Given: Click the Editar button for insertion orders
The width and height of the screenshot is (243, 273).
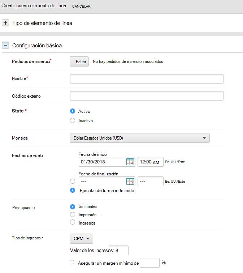Looking at the screenshot, I should tap(79, 61).
